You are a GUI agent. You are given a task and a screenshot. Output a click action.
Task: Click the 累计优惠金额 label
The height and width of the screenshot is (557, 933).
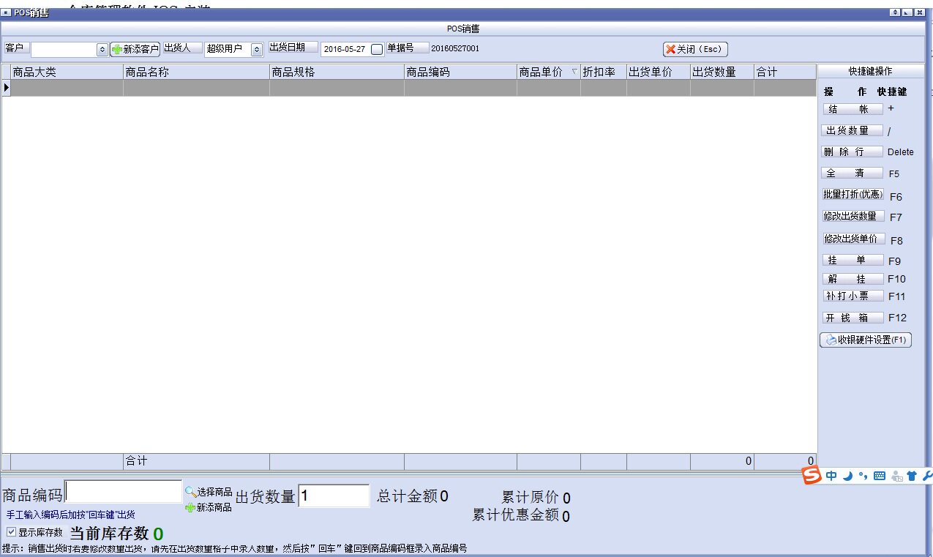[x=516, y=515]
